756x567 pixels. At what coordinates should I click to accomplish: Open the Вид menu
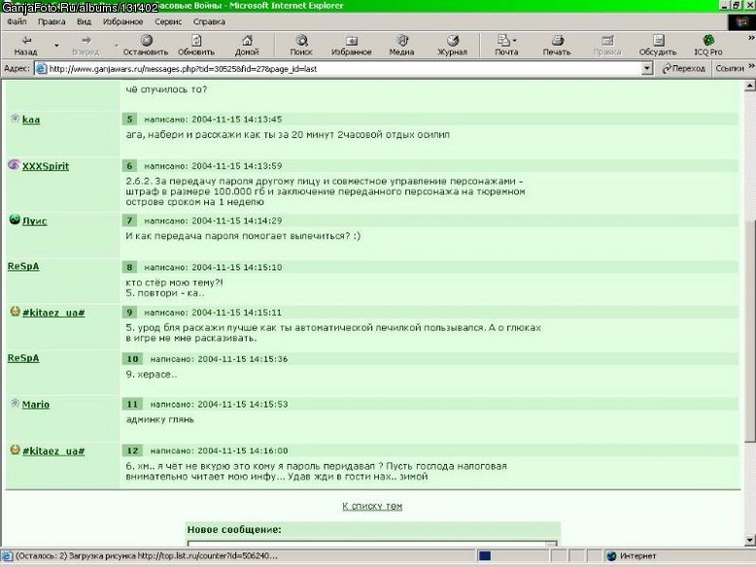(x=84, y=21)
